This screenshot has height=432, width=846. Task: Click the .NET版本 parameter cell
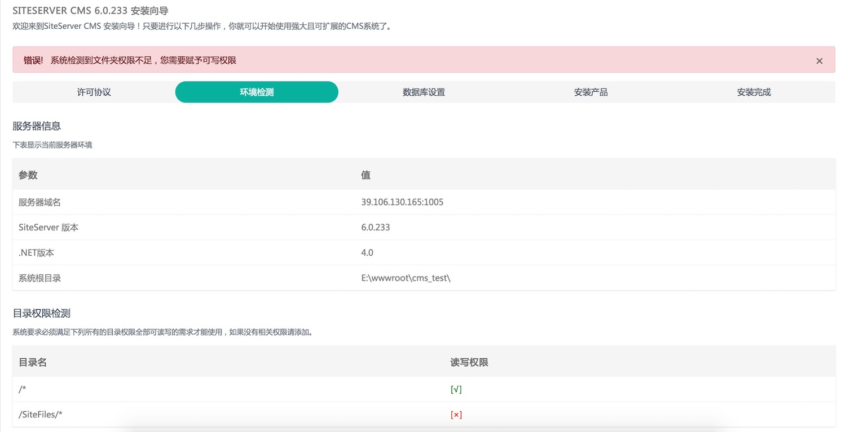[184, 253]
